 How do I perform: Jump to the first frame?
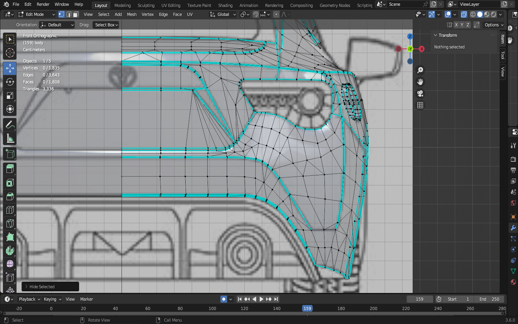(240, 299)
